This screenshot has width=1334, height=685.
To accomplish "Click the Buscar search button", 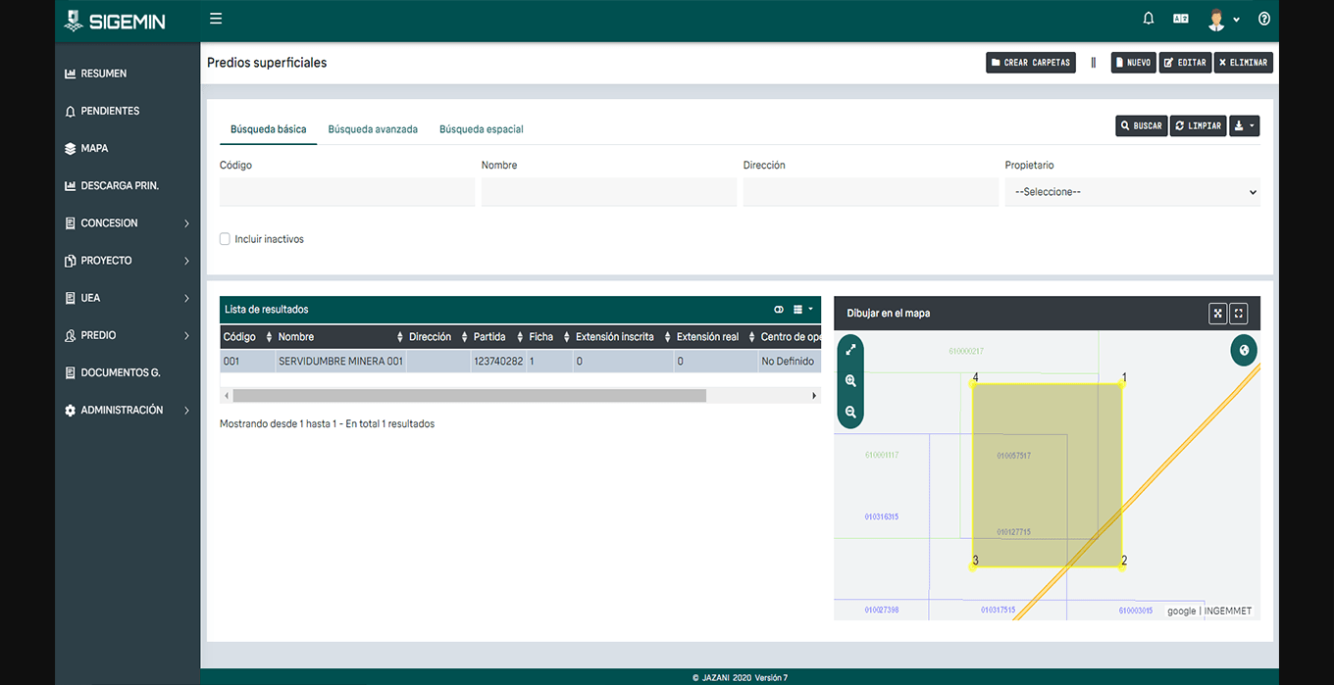I will point(1142,125).
